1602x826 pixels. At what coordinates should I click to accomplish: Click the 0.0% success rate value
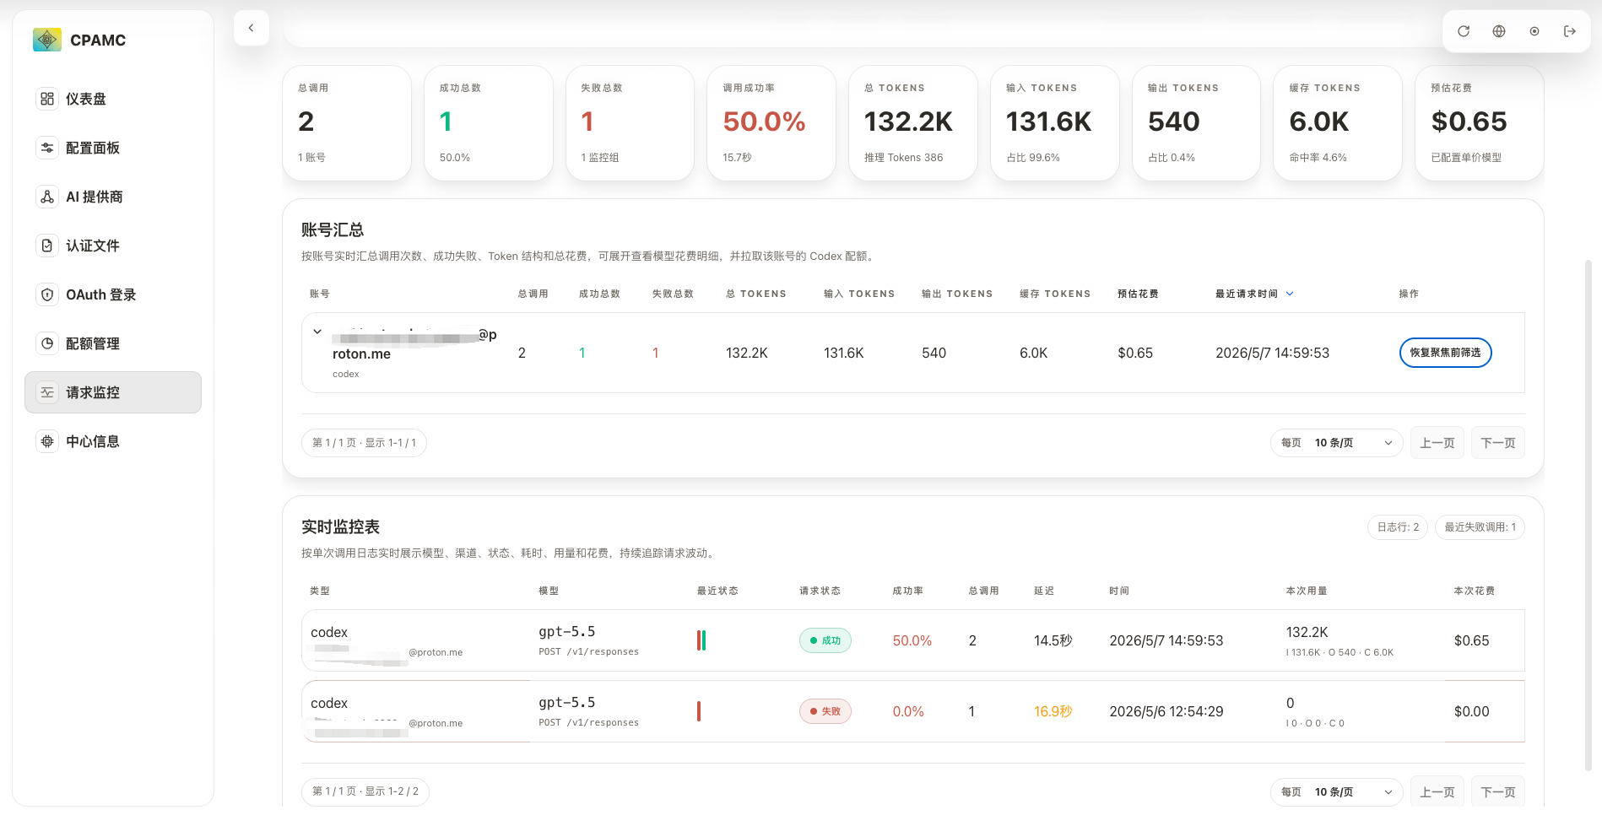(x=908, y=711)
